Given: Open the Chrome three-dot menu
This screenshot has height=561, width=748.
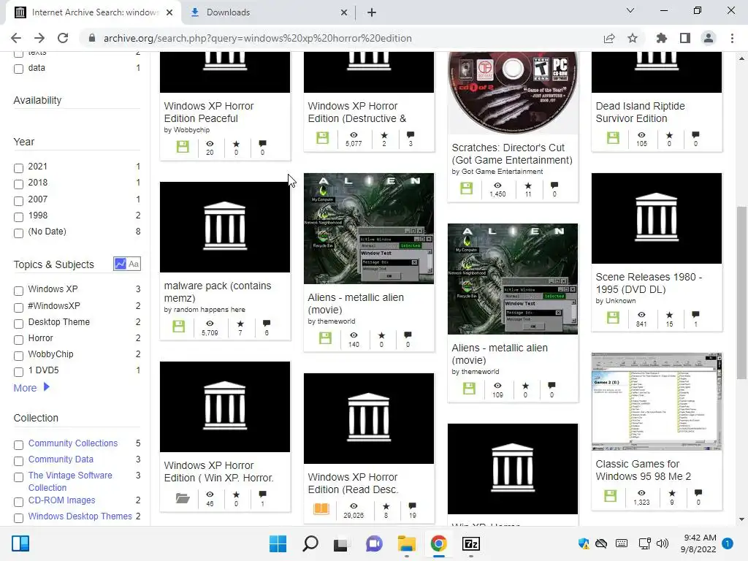Looking at the screenshot, I should pyautogui.click(x=732, y=38).
